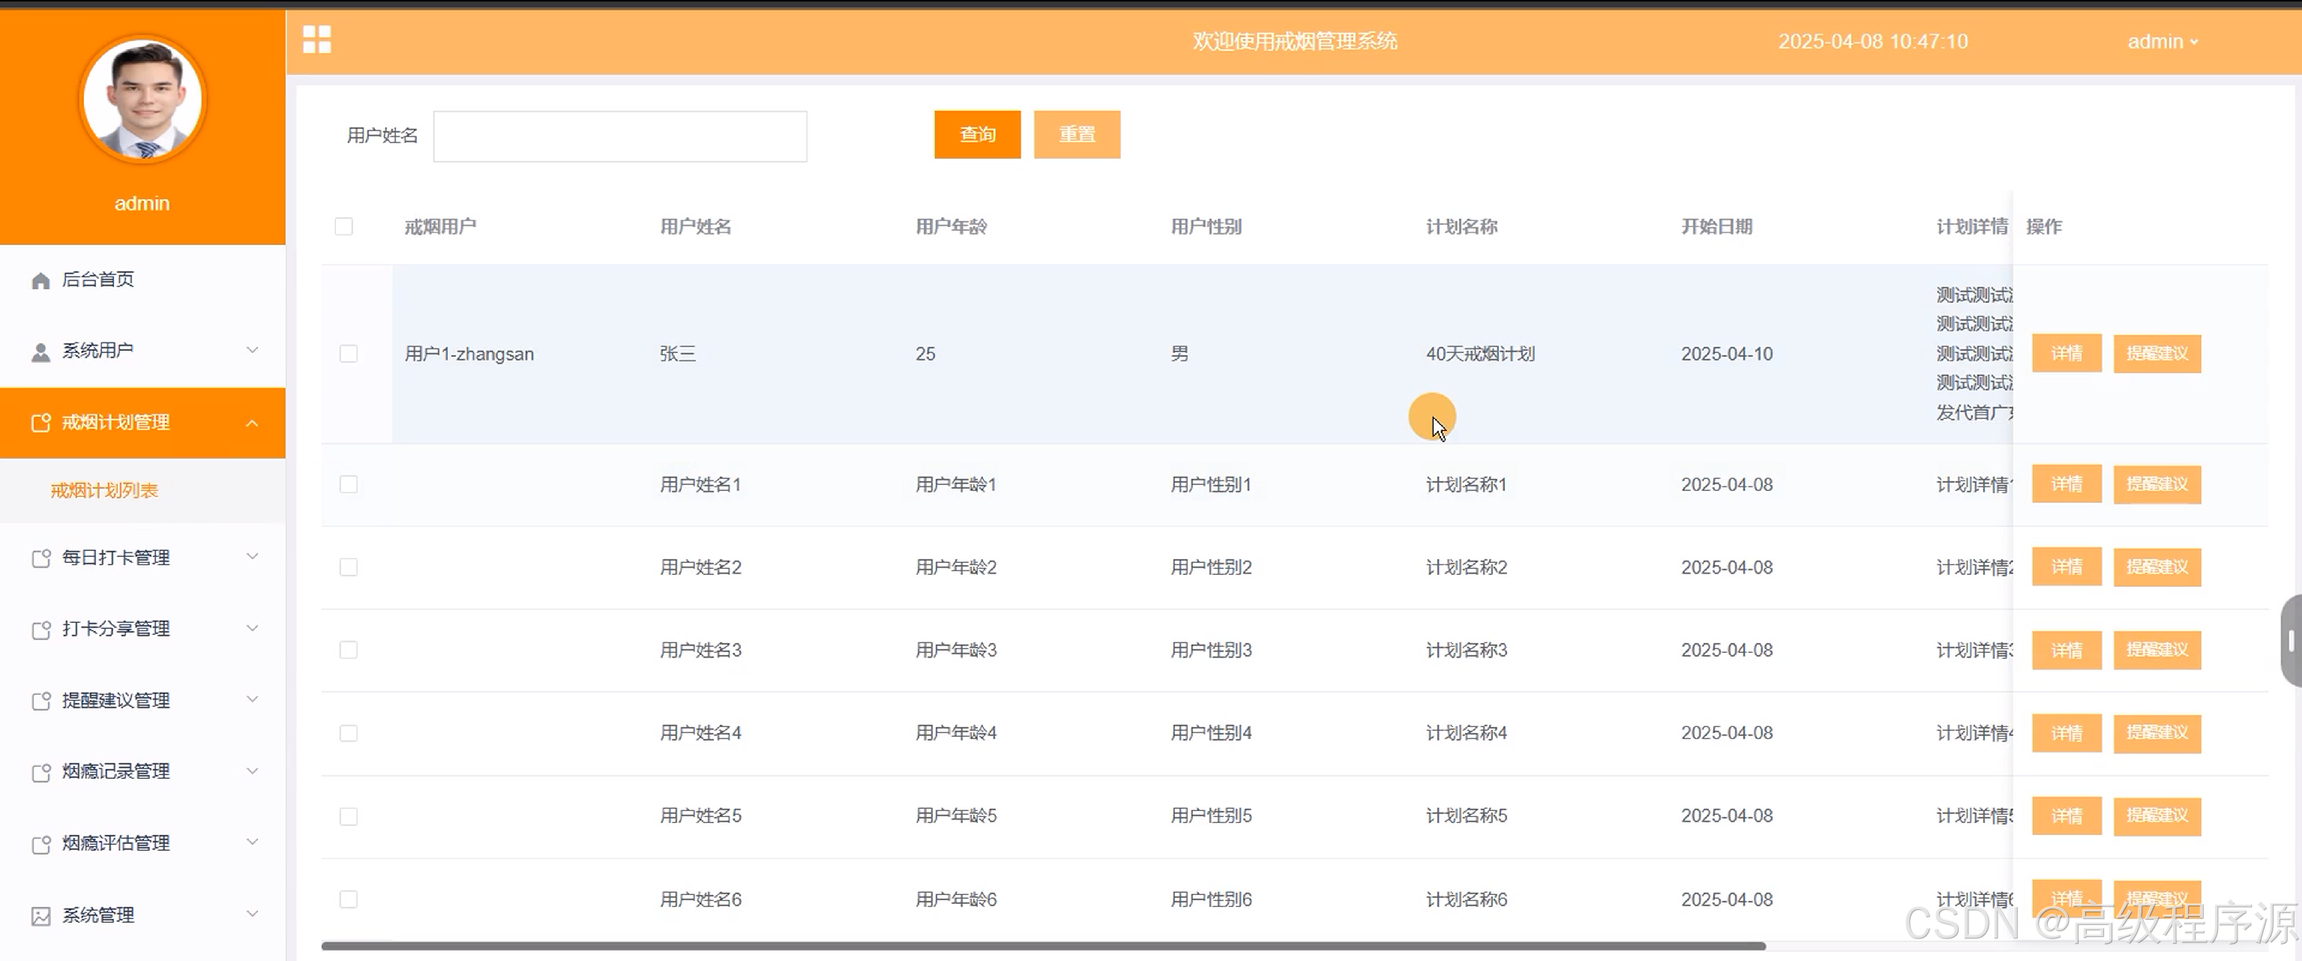Expand 烟瘾评估管理 with its chevron arrow
Image resolution: width=2302 pixels, height=961 pixels.
click(x=252, y=843)
